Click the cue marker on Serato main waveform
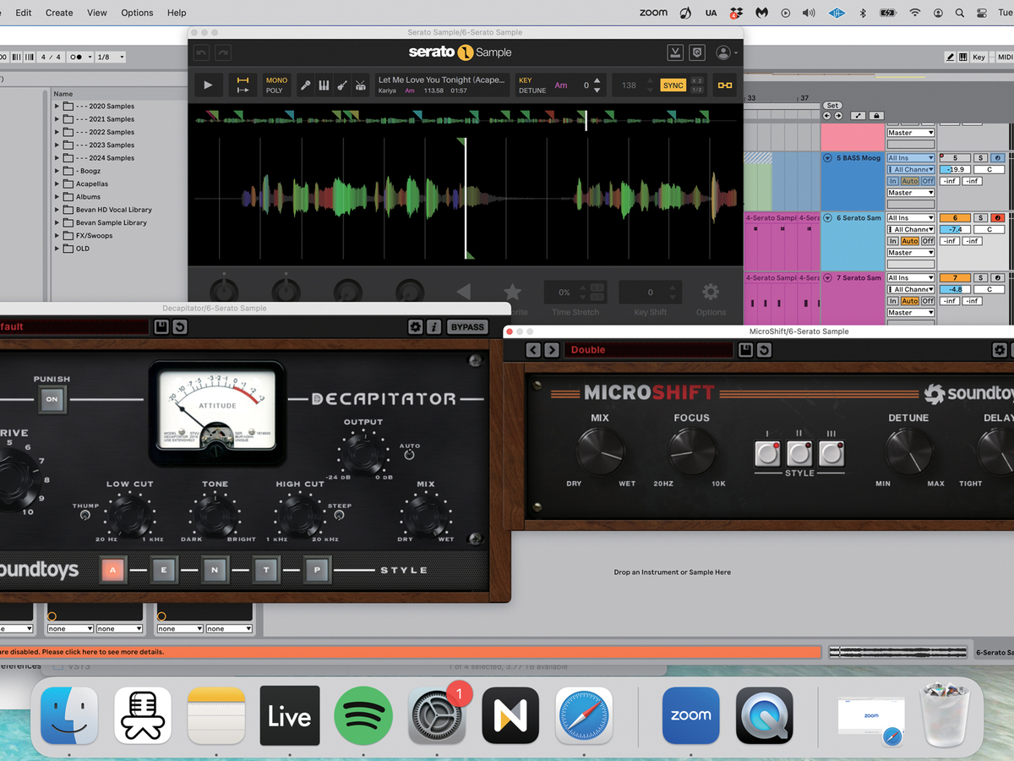 click(x=461, y=141)
